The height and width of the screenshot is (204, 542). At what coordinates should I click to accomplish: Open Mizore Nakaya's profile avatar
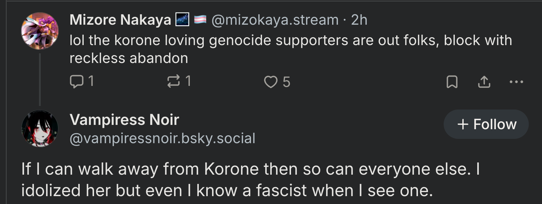[40, 31]
